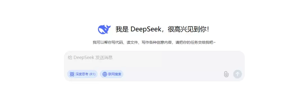Click the word DeepSeek in the headline
303x112 pixels.
(x=146, y=29)
